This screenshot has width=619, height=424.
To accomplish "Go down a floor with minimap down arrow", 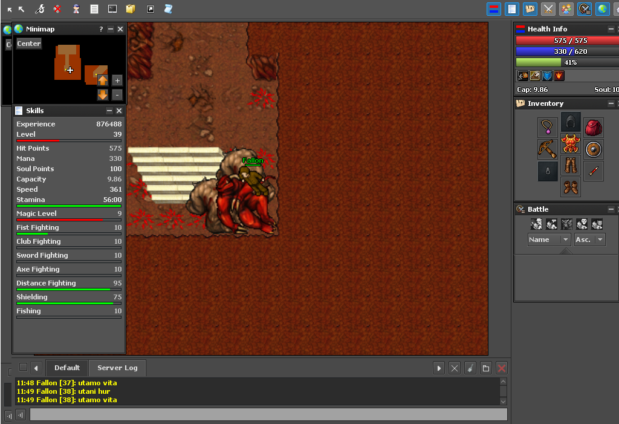I will pos(103,95).
